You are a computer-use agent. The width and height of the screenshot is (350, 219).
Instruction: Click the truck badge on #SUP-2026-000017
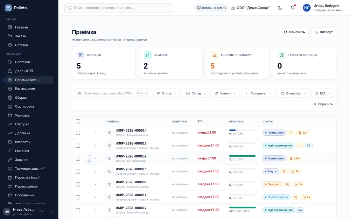coord(300,210)
